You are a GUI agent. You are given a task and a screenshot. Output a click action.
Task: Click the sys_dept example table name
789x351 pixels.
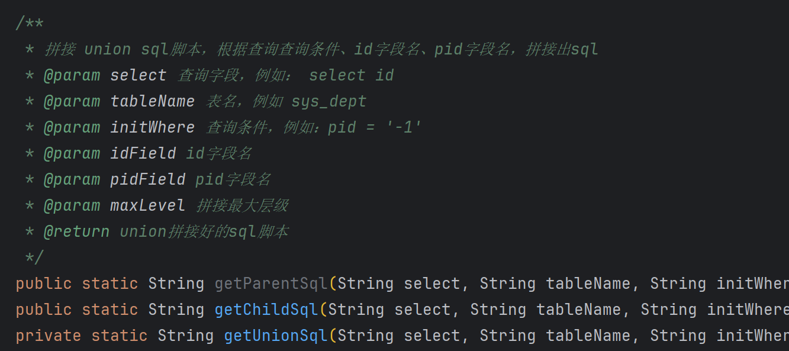pyautogui.click(x=329, y=101)
